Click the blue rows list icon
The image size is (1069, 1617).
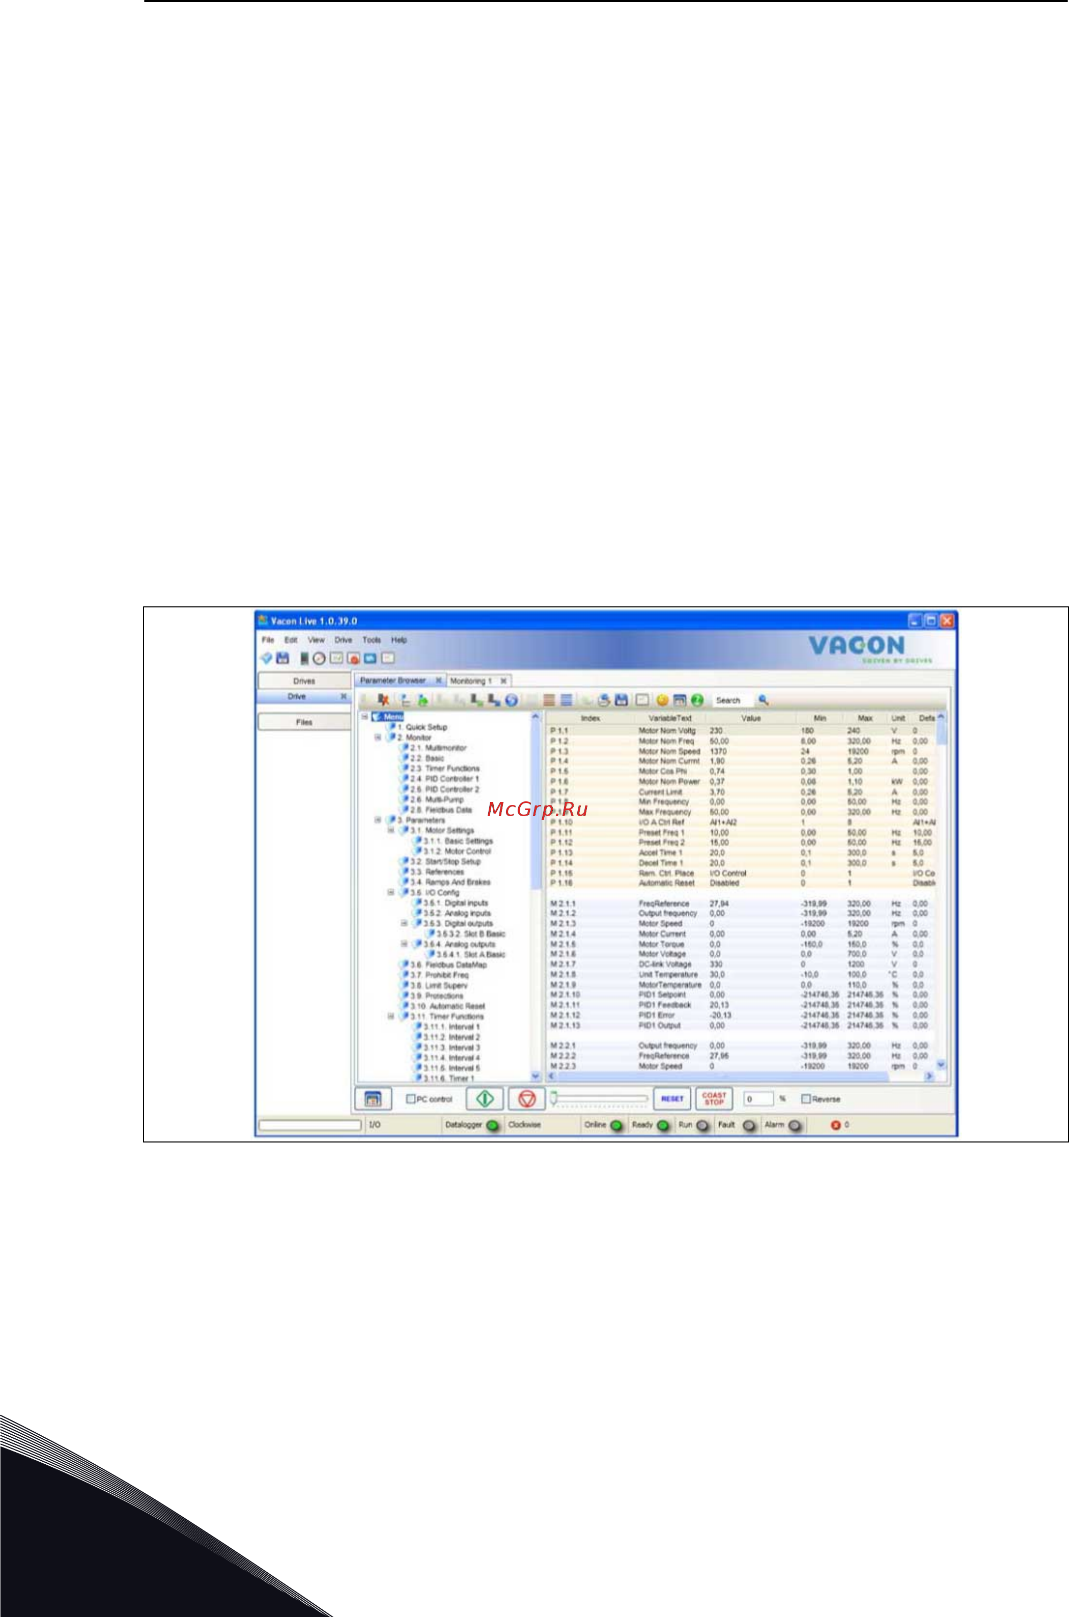tap(567, 700)
